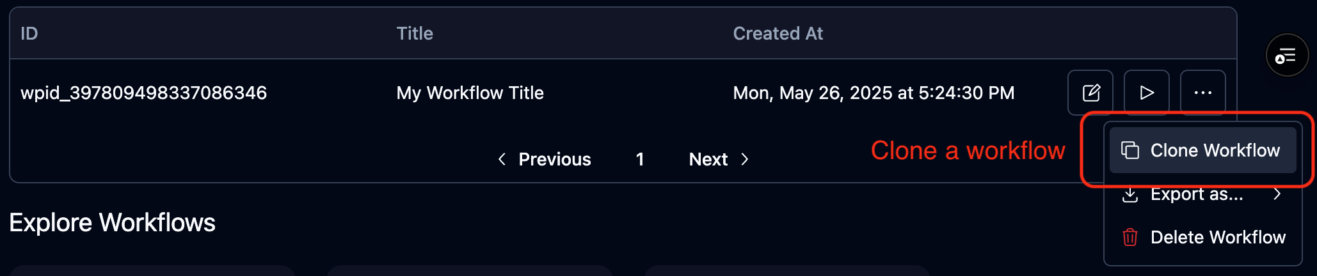
Task: Open the three-dots more options button
Action: click(x=1203, y=93)
